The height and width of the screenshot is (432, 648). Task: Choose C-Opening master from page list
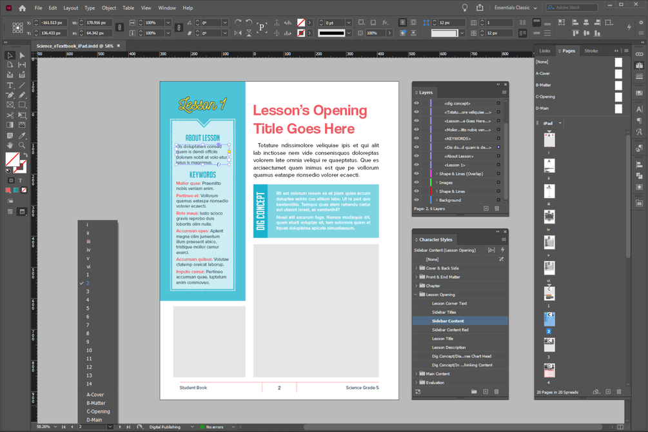click(x=99, y=411)
